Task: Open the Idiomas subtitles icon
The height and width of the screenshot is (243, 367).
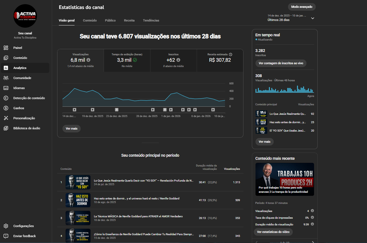Action: 6,88
